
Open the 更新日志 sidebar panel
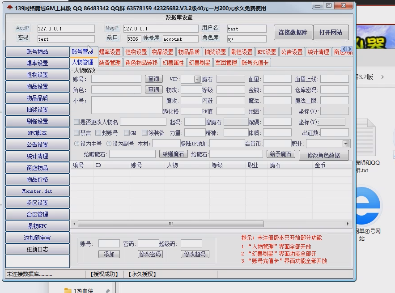pyautogui.click(x=37, y=249)
